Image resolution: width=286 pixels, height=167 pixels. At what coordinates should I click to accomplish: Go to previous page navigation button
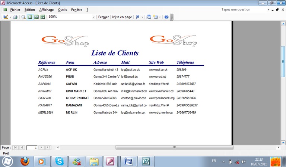click(x=22, y=147)
